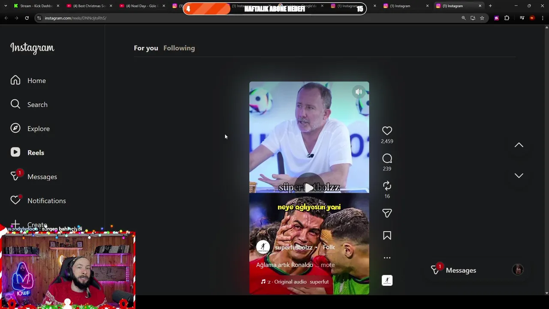The width and height of the screenshot is (549, 309).
Task: Open the comment count 239
Action: pos(387,169)
